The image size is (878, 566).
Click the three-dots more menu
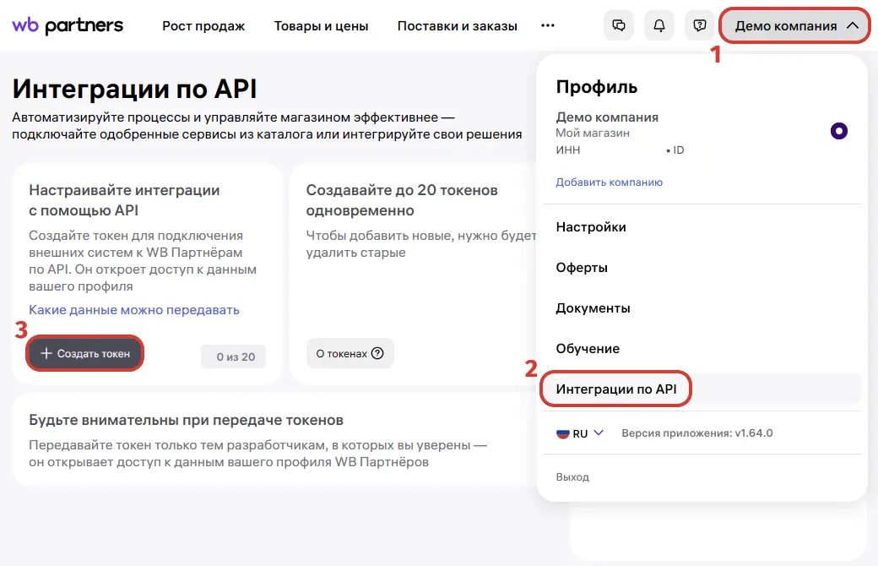coord(548,25)
